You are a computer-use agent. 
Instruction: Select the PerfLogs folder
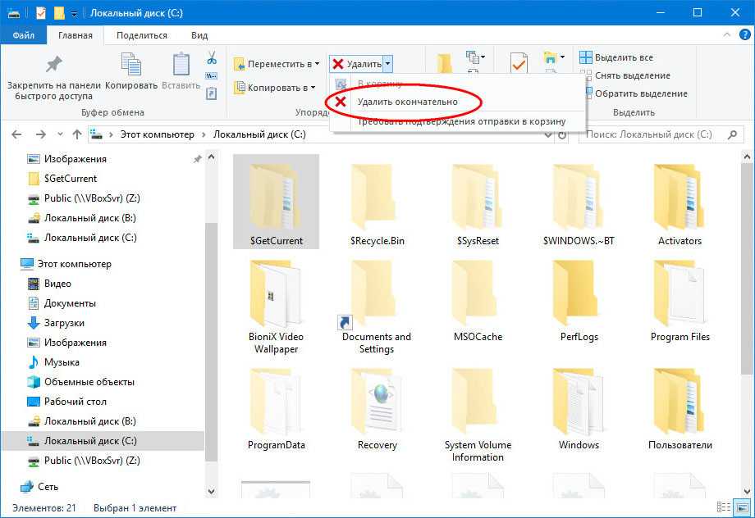pos(579,301)
